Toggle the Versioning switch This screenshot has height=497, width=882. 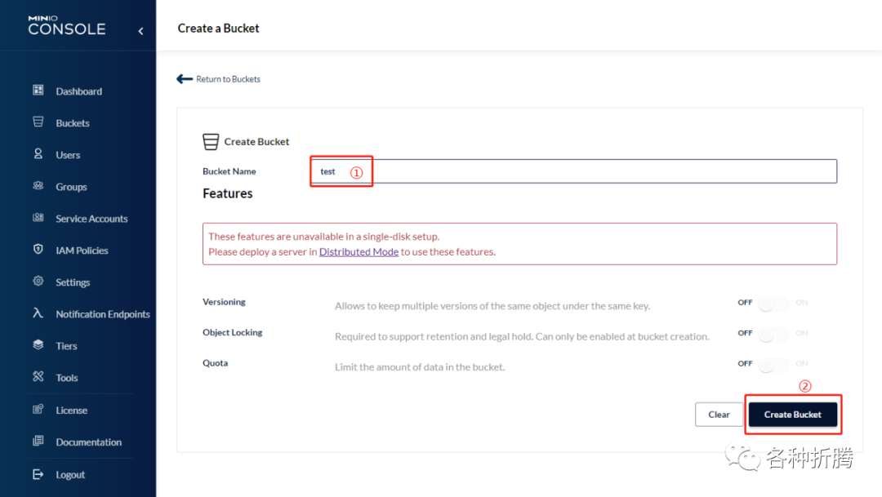point(773,303)
